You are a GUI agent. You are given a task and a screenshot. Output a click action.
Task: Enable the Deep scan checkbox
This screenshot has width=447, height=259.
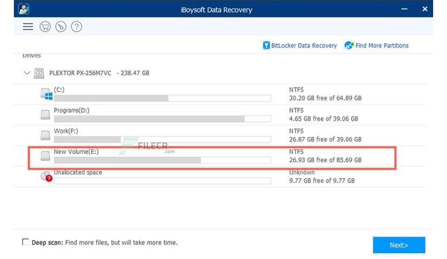point(25,242)
